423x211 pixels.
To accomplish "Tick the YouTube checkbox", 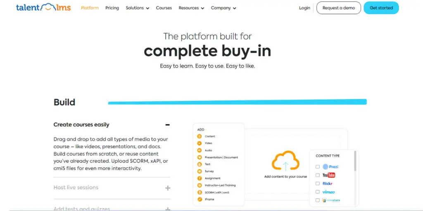I will click(x=318, y=175).
